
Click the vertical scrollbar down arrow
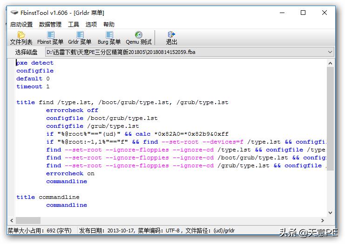coord(330,212)
